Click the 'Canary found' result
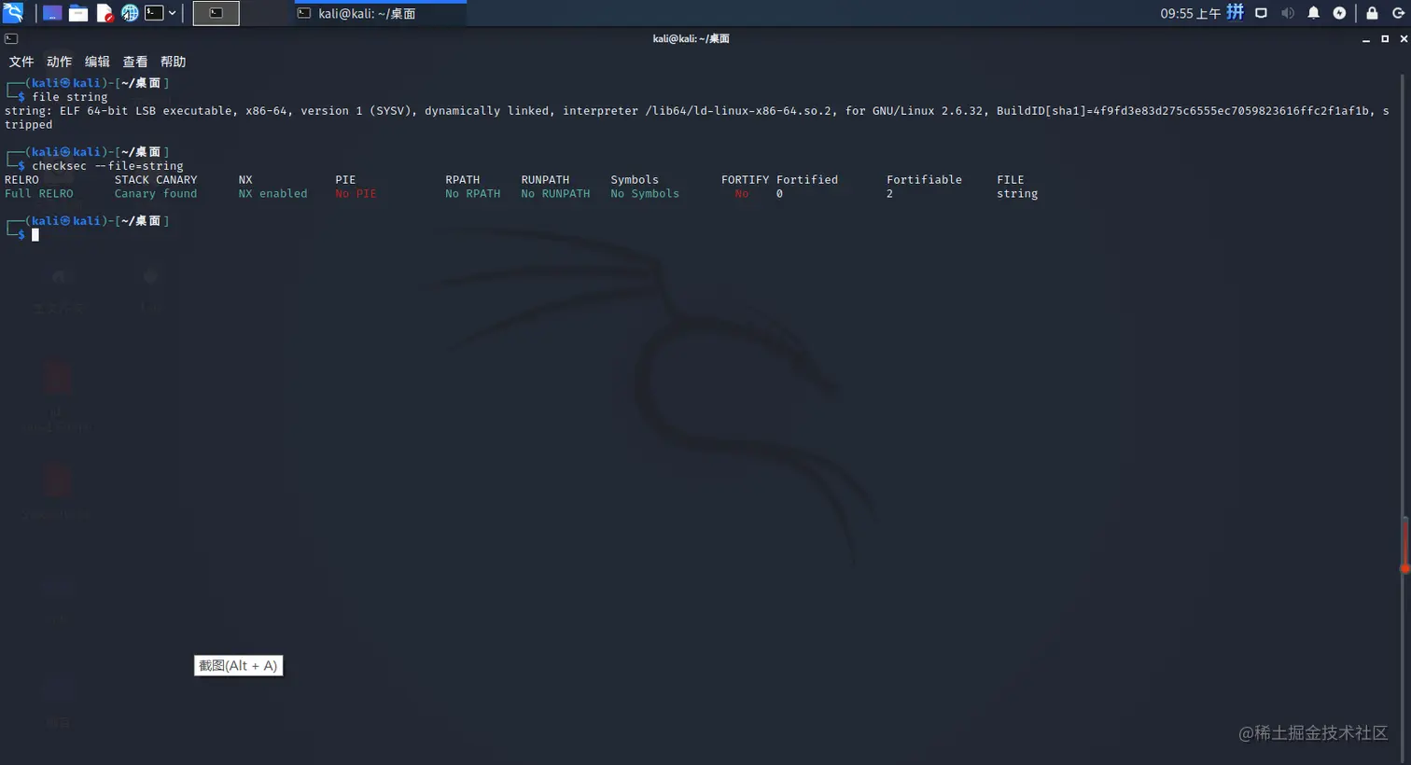1411x765 pixels. coord(156,194)
